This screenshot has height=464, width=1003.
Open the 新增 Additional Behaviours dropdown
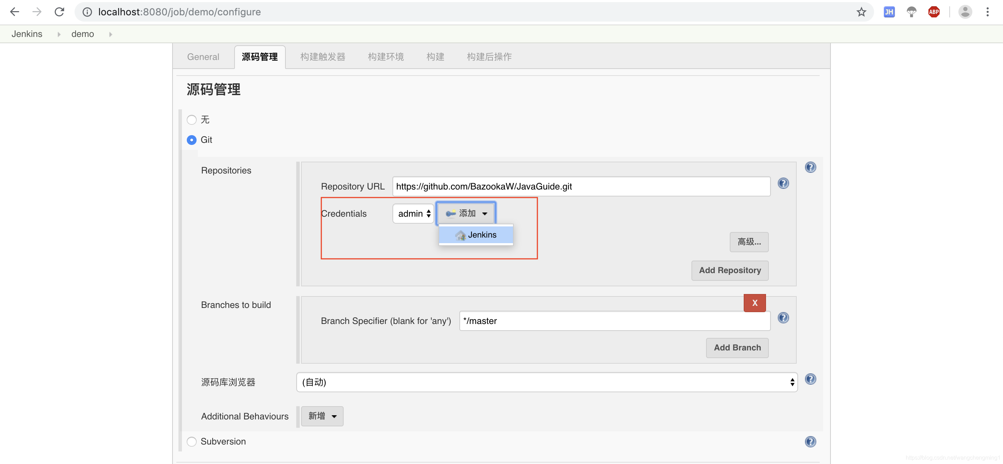click(x=322, y=416)
